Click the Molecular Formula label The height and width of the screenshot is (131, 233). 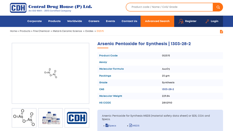point(112,69)
